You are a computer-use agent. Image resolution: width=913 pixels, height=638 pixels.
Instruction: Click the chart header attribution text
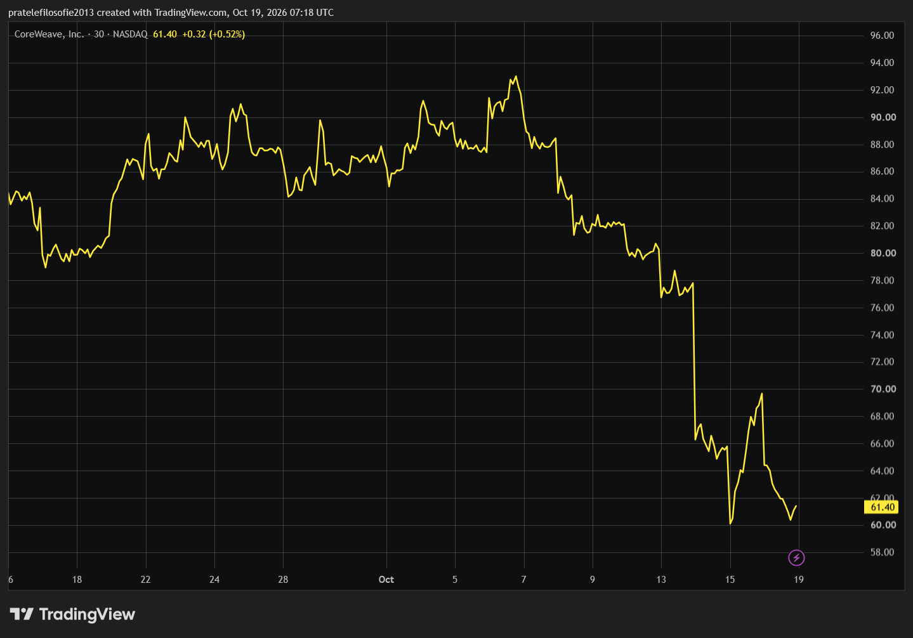[171, 13]
